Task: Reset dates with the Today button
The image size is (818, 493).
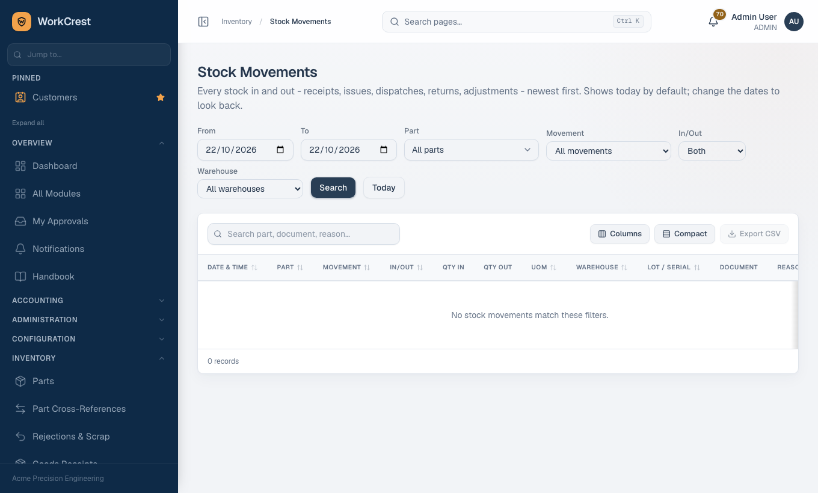Action: pyautogui.click(x=384, y=188)
